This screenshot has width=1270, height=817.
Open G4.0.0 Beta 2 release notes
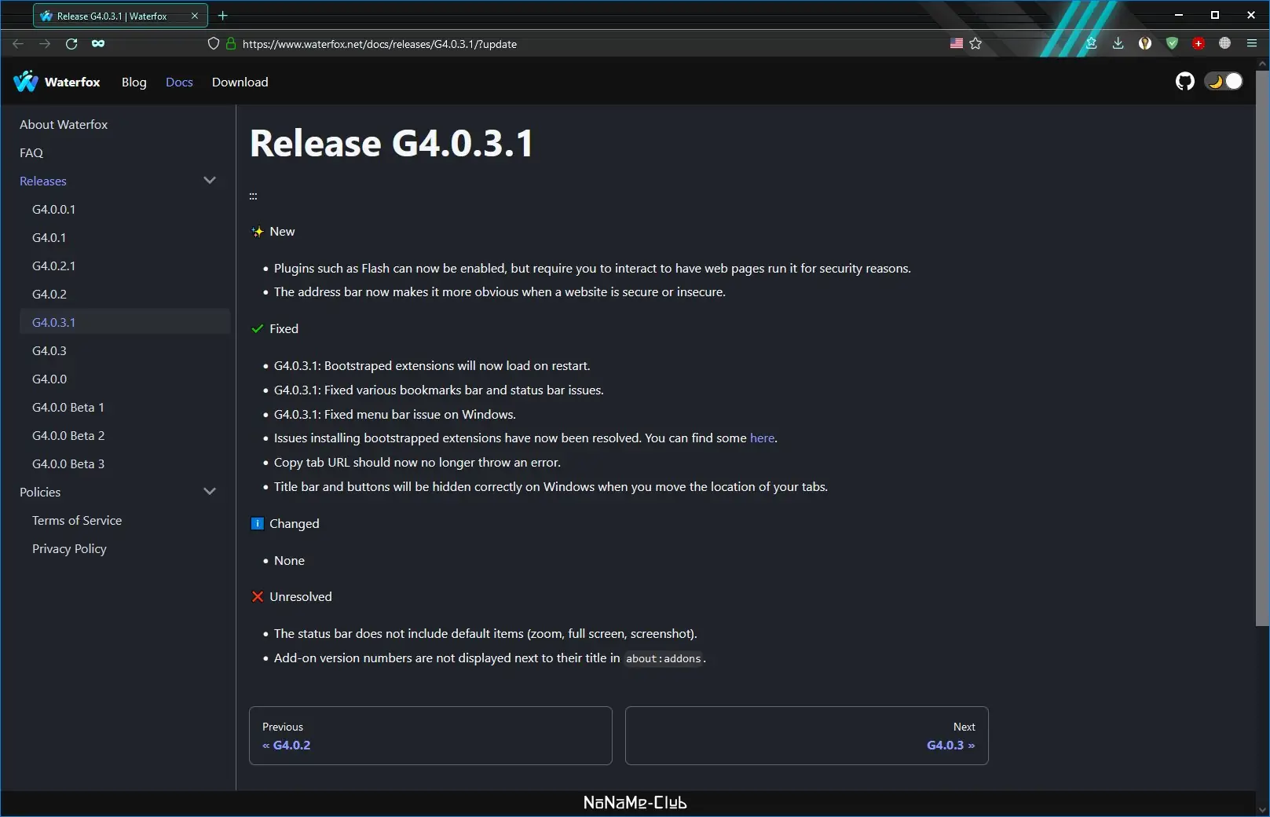[68, 436]
